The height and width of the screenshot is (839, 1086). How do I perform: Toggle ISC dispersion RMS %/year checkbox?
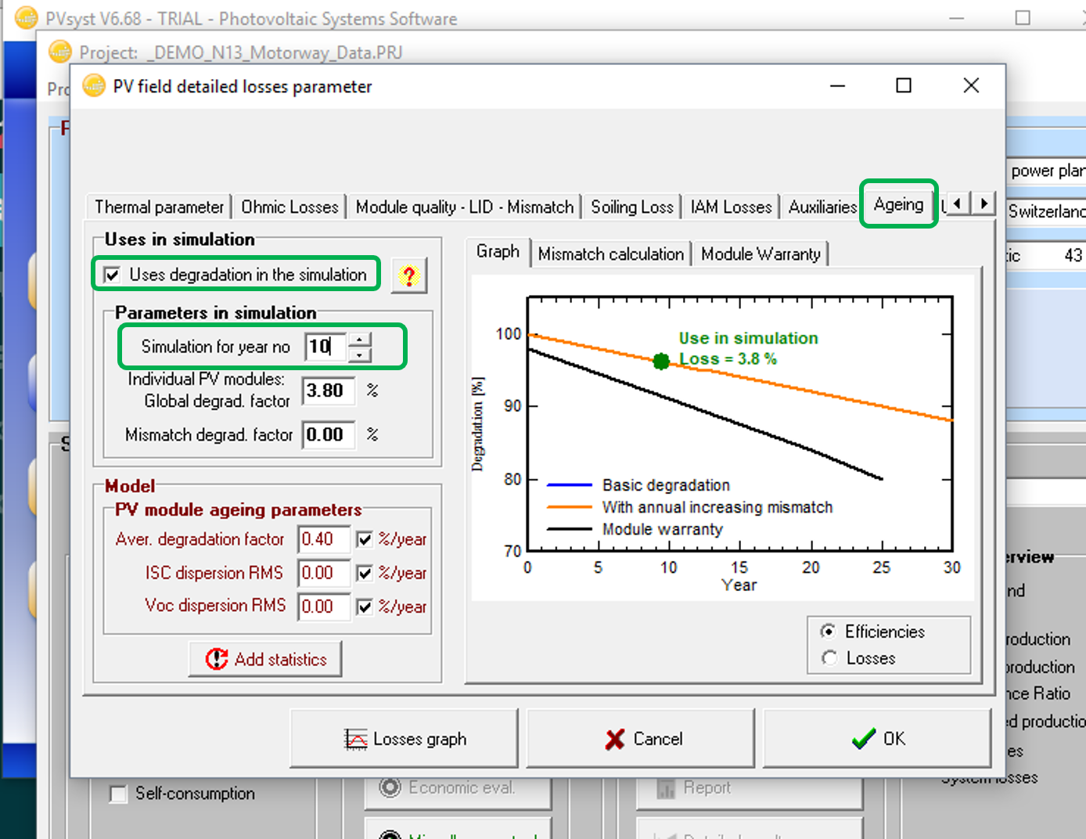pos(365,573)
